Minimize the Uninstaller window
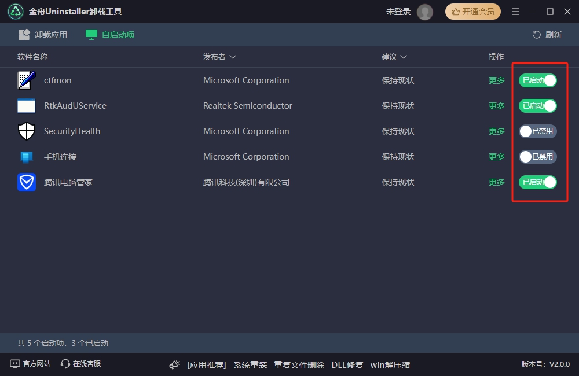The height and width of the screenshot is (376, 579). tap(533, 12)
